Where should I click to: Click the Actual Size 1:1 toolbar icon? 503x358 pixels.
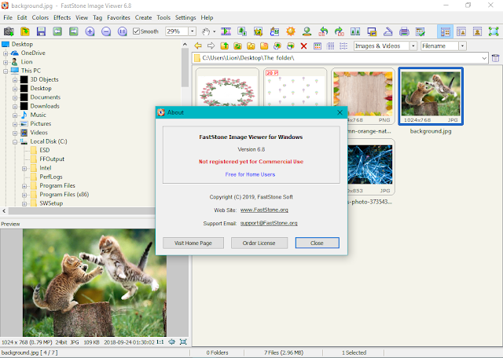(123, 31)
